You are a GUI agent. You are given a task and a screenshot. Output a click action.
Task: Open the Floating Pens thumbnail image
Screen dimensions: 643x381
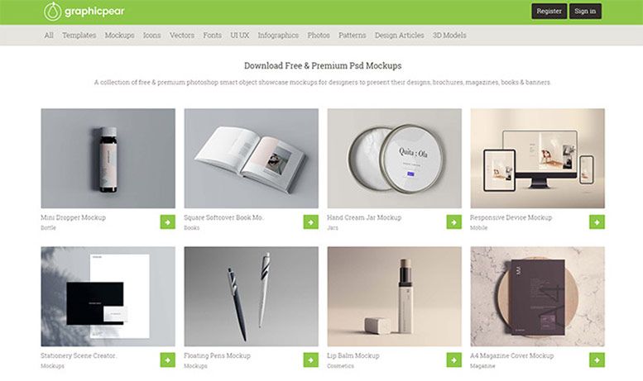251,296
